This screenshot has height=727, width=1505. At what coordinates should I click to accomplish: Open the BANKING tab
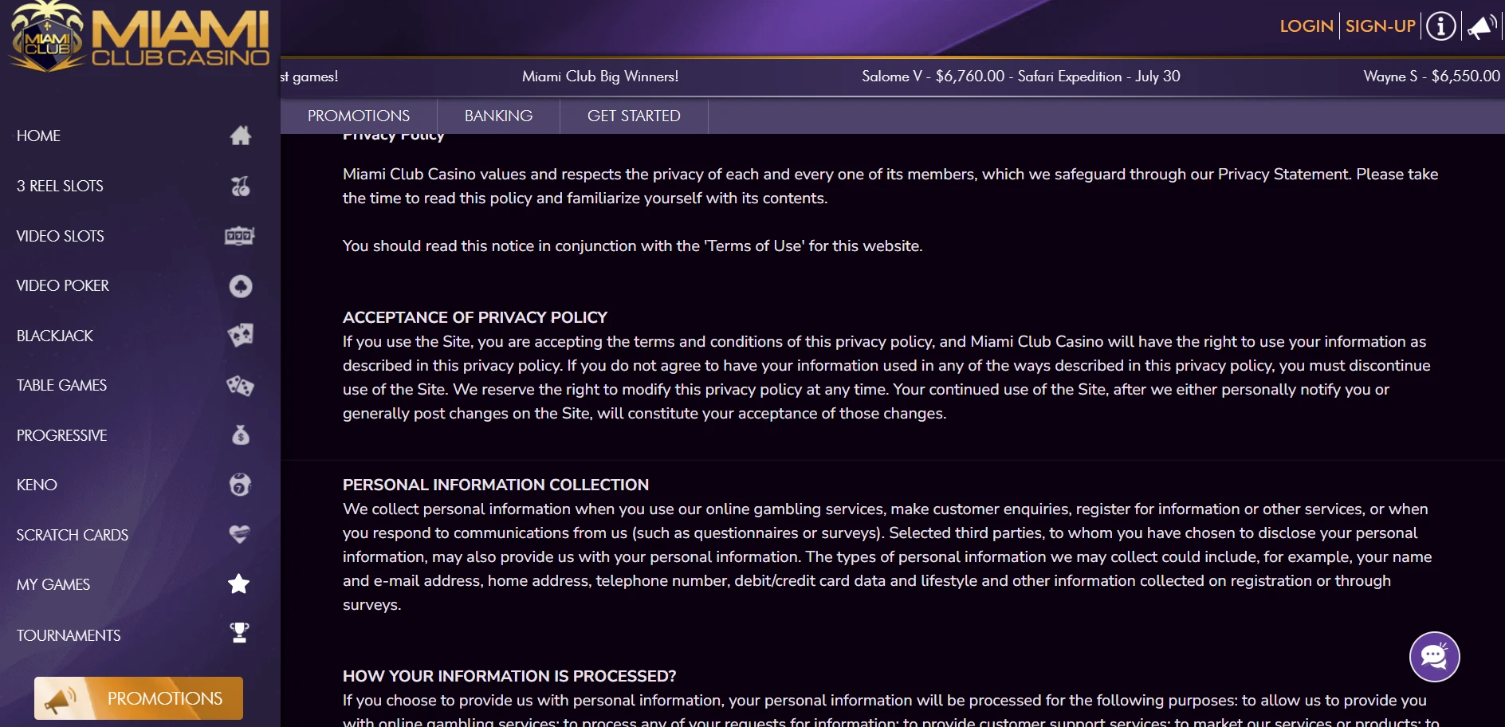[499, 116]
